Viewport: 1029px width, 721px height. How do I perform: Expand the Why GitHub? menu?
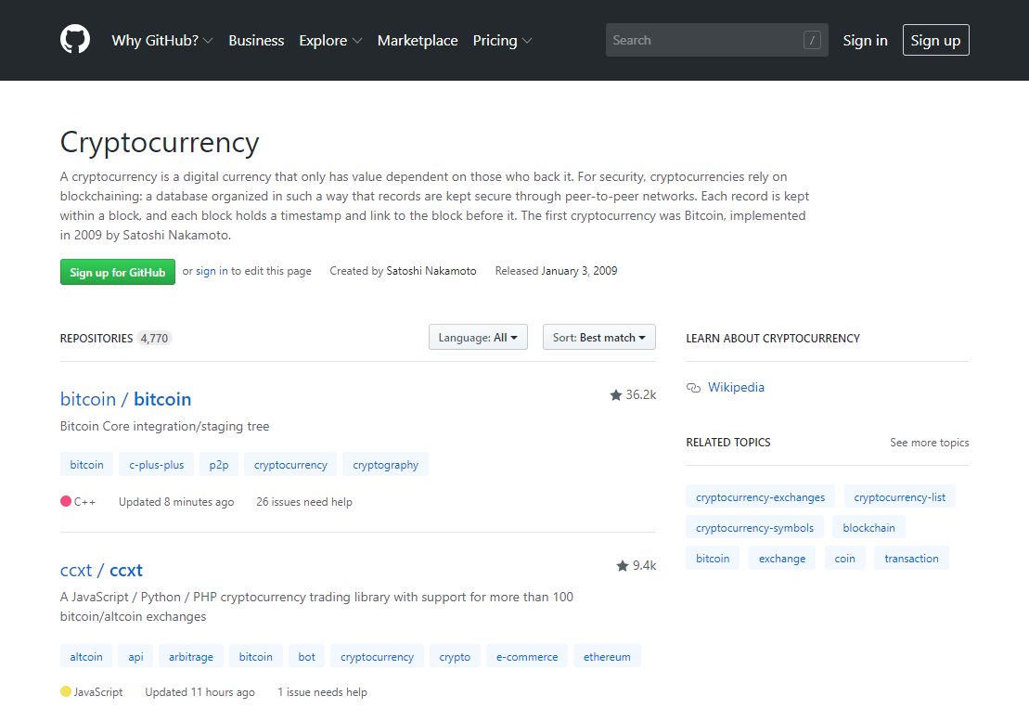pos(162,41)
